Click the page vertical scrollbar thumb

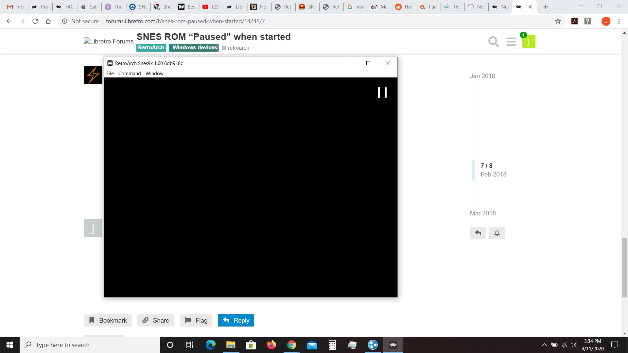[x=624, y=267]
